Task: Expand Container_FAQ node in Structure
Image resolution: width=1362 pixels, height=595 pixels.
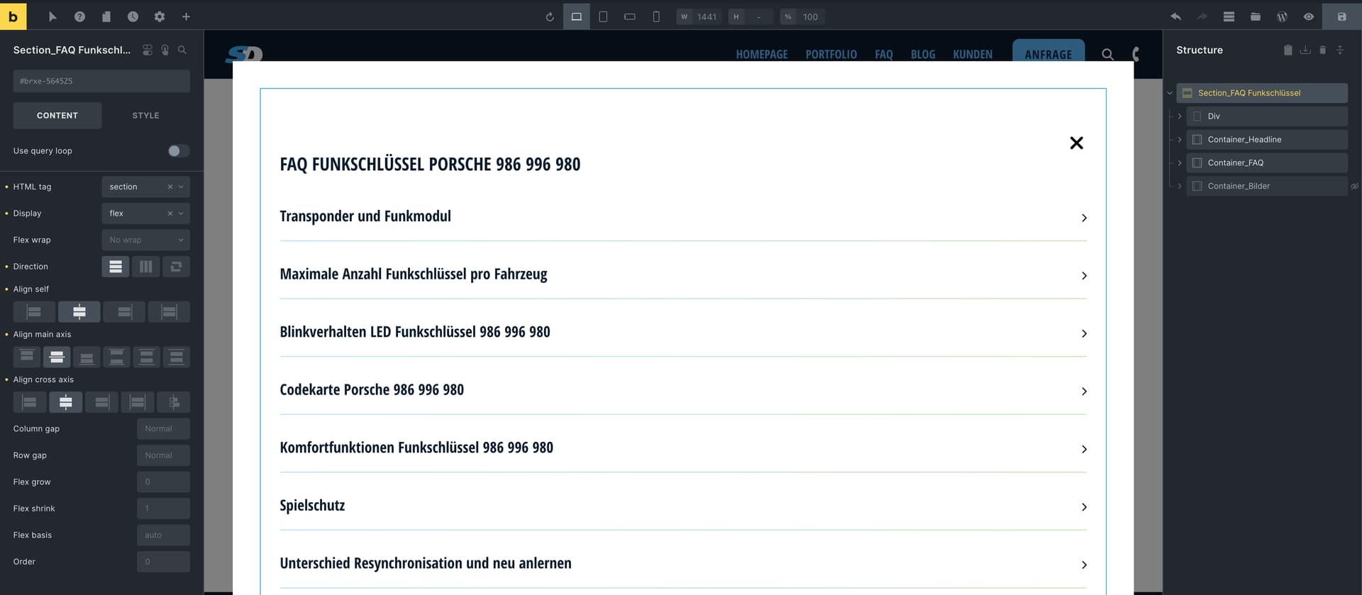Action: (x=1180, y=163)
